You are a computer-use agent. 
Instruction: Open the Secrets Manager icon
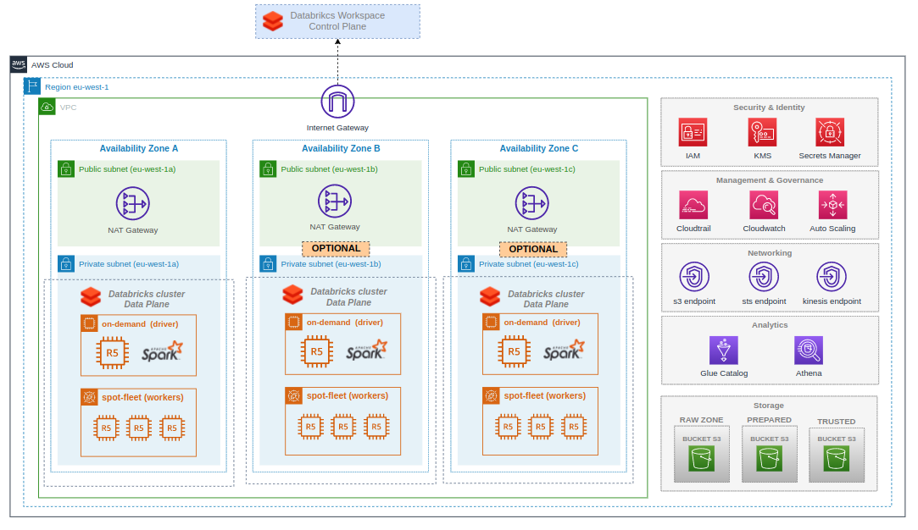tap(829, 134)
